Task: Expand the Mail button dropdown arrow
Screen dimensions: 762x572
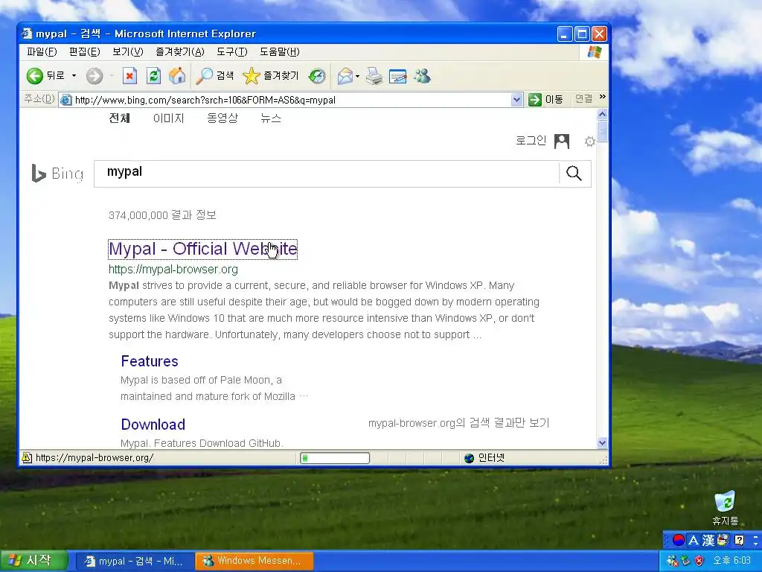Action: [358, 77]
